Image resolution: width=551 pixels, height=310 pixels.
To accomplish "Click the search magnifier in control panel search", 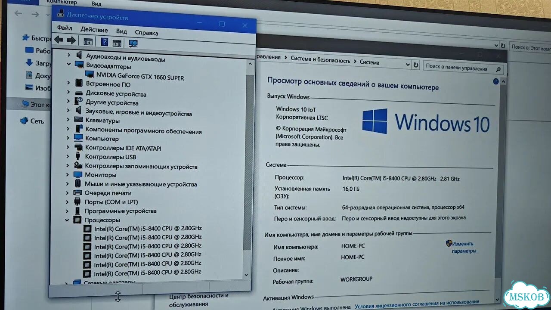I will click(498, 69).
